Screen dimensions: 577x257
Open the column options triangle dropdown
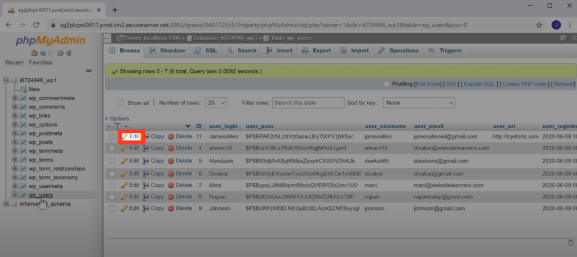[188, 127]
